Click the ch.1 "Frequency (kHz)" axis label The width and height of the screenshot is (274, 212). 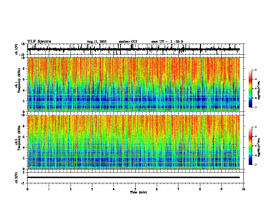coord(19,80)
